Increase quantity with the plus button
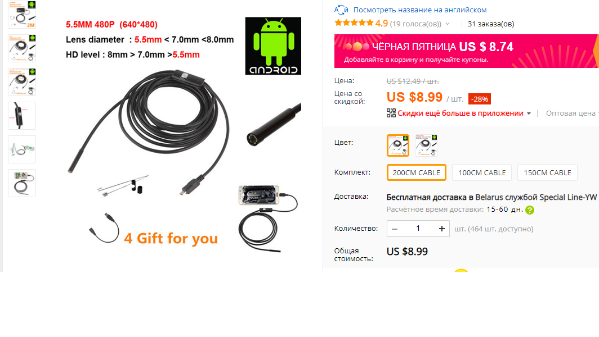 tap(441, 229)
